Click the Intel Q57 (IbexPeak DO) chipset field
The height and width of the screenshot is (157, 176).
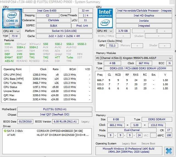[x=55, y=115]
